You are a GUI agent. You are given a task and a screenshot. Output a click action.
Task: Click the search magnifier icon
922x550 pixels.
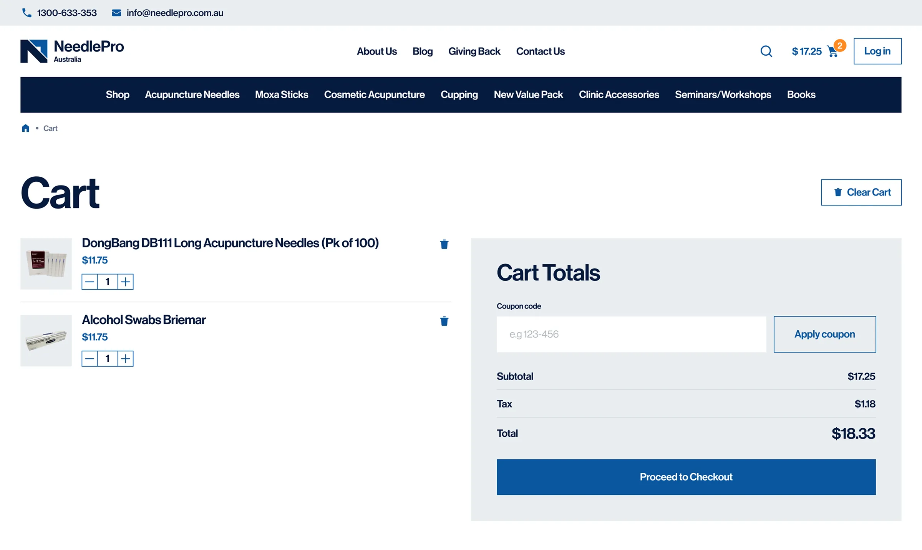(766, 51)
